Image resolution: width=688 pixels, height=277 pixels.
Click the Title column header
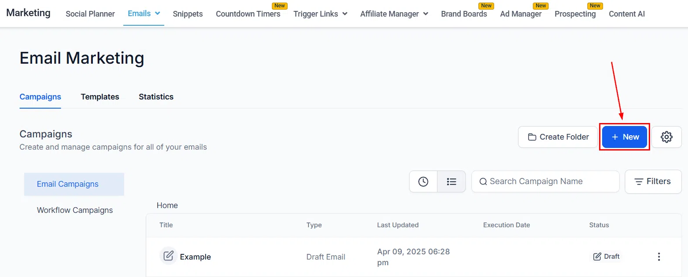click(166, 225)
